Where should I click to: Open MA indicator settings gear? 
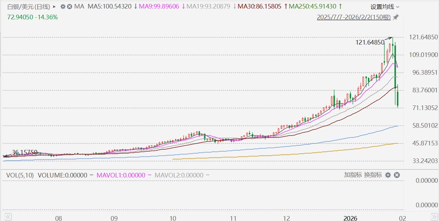[63, 7]
